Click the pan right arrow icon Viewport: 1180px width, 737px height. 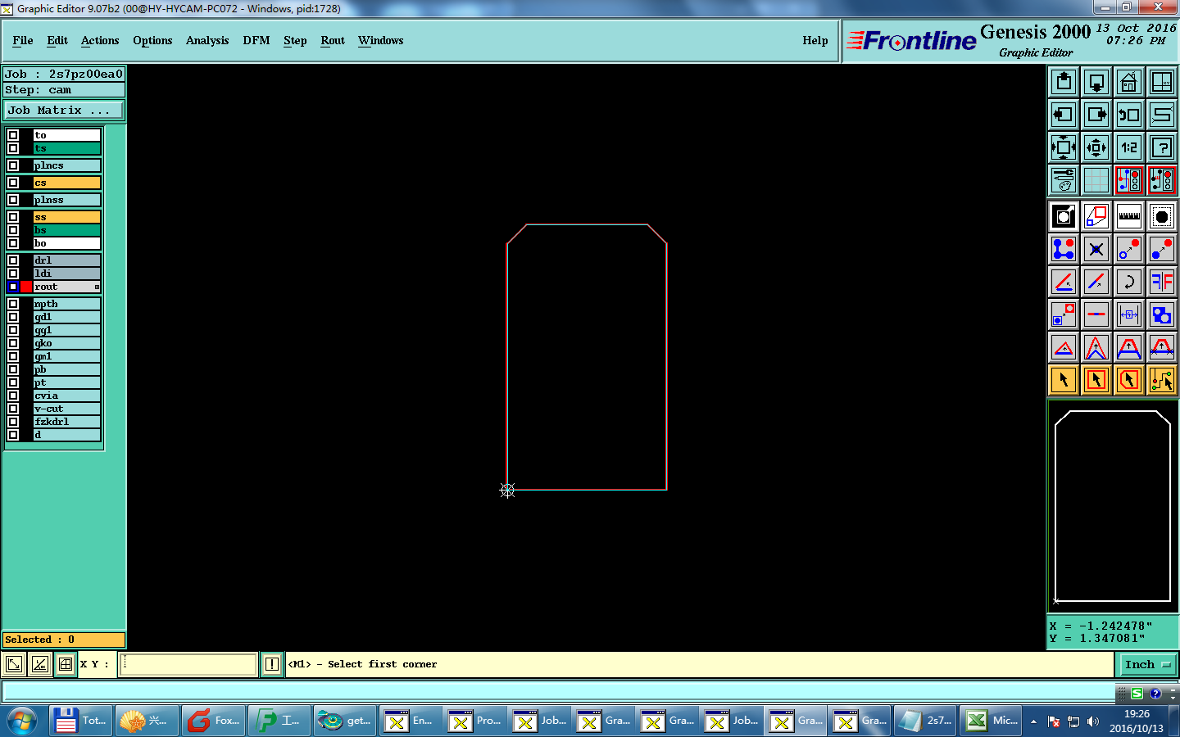point(1096,115)
